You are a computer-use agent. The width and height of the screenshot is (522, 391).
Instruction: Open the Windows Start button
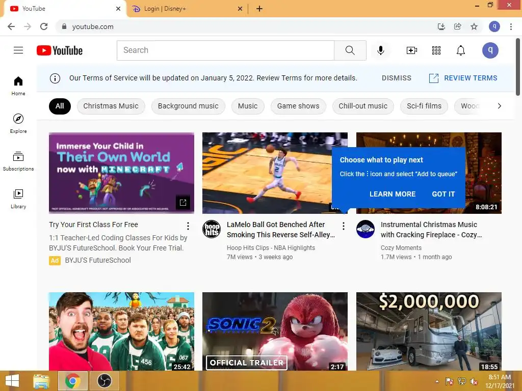pyautogui.click(x=12, y=381)
